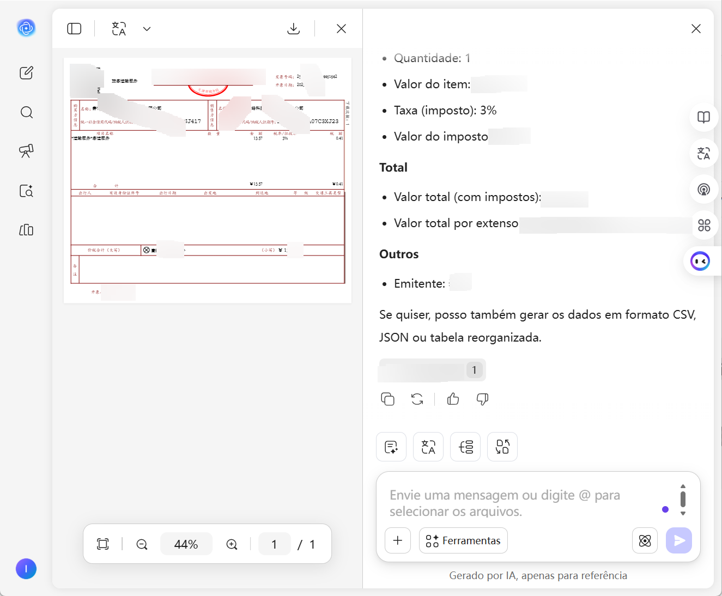Click the "Emitente:" list item

click(x=420, y=284)
